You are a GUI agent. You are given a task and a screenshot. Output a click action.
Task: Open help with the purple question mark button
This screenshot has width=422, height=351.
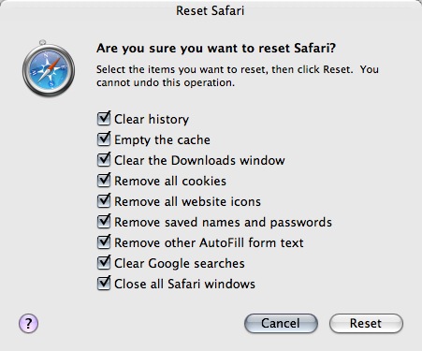(28, 324)
